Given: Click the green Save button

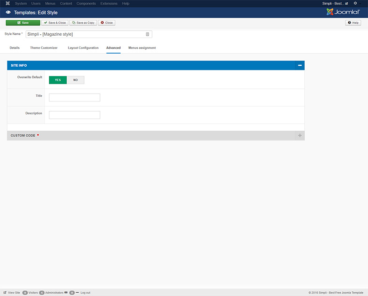Looking at the screenshot, I should 23,23.
